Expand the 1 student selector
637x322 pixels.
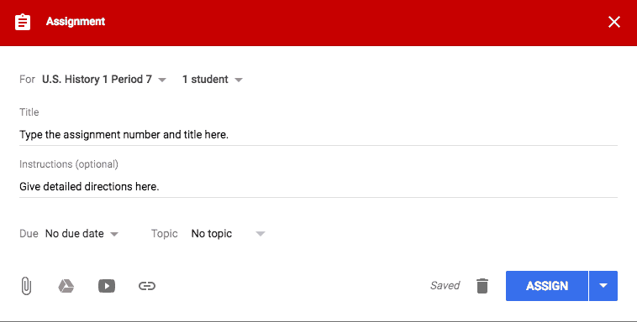(x=212, y=80)
